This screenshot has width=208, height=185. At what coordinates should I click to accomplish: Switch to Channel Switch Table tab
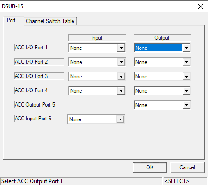pyautogui.click(x=50, y=21)
